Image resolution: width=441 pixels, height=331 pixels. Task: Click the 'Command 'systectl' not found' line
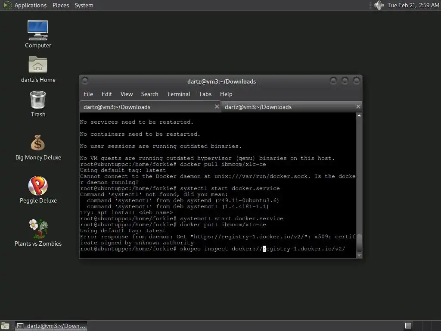[x=154, y=194]
